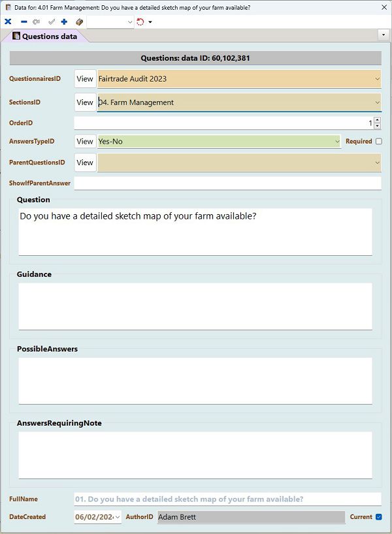The width and height of the screenshot is (392, 534).
Task: Uncheck the Current checkbox
Action: 379,517
